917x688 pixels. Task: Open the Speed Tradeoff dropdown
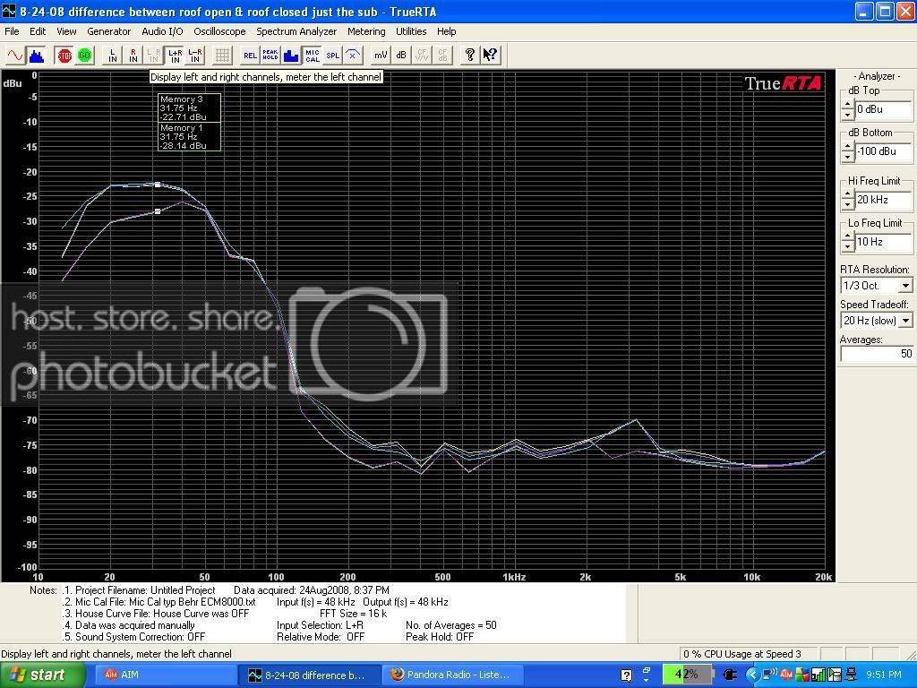905,321
